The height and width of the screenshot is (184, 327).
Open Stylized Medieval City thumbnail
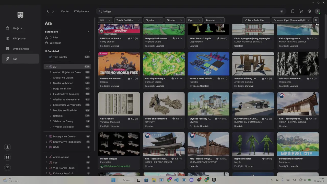pyautogui.click(x=298, y=144)
